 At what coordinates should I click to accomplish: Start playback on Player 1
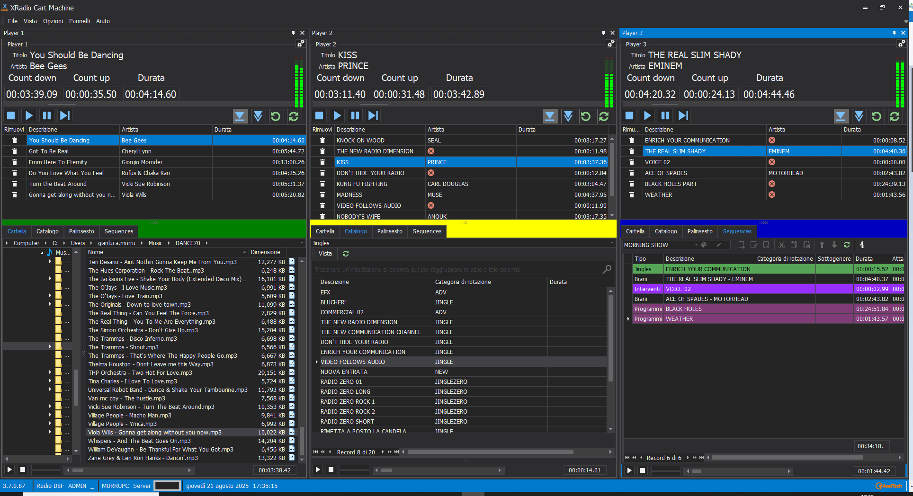pos(29,115)
